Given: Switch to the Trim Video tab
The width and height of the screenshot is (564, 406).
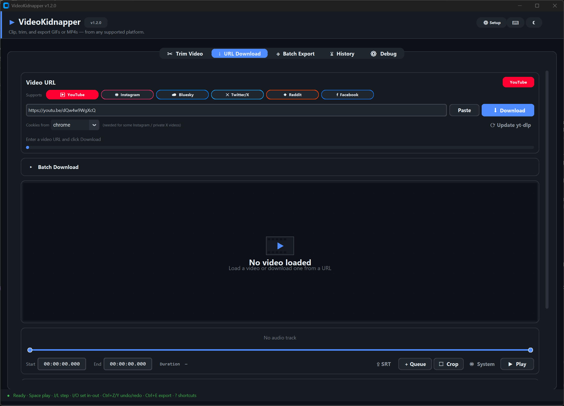Looking at the screenshot, I should tap(185, 54).
